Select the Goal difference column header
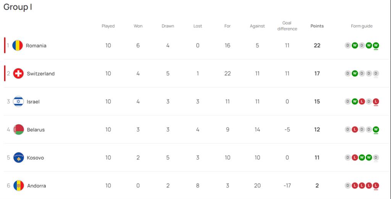 pyautogui.click(x=287, y=26)
